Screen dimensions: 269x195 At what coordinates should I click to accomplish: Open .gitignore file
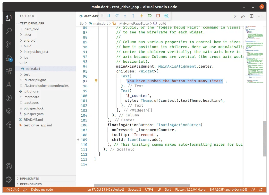click(x=45, y=91)
